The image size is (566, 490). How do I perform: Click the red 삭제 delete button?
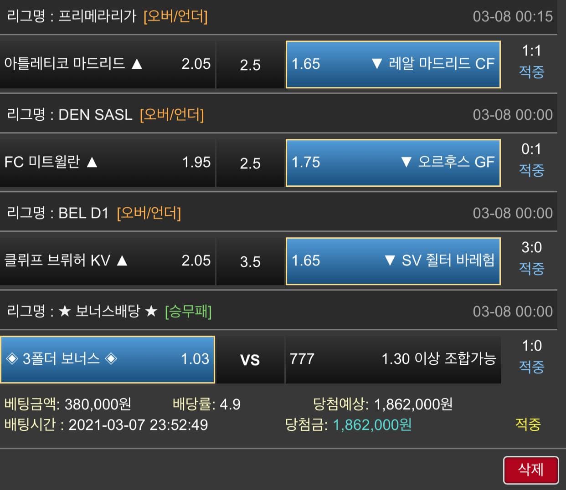(531, 470)
